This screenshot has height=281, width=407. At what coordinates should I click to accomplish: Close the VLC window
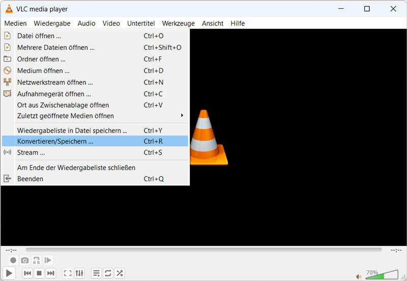[x=393, y=9]
